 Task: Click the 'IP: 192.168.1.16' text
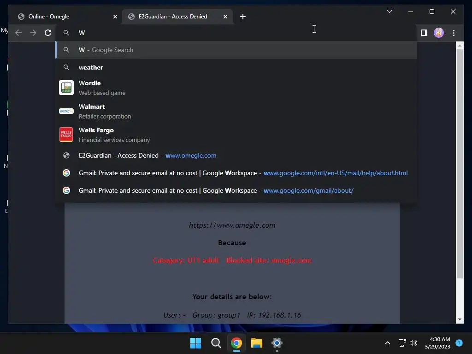(x=274, y=315)
